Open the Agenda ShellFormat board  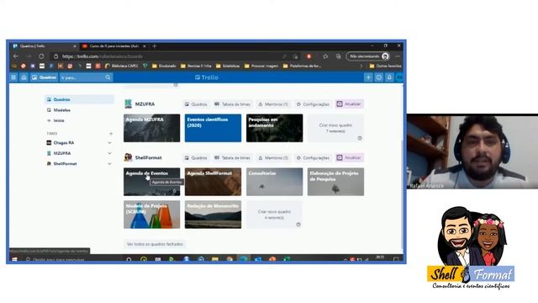[x=213, y=182]
